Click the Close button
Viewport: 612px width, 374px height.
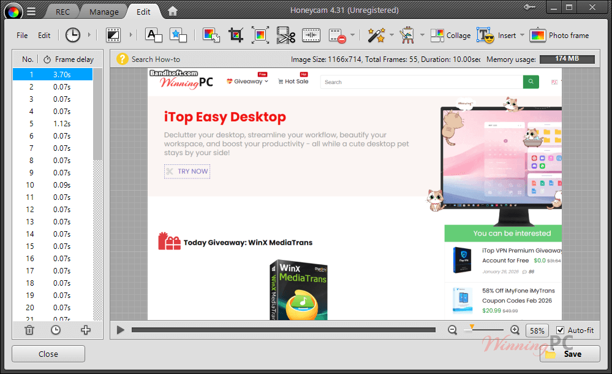click(48, 354)
